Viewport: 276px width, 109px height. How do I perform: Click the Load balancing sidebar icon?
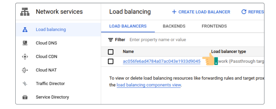pos(25,29)
